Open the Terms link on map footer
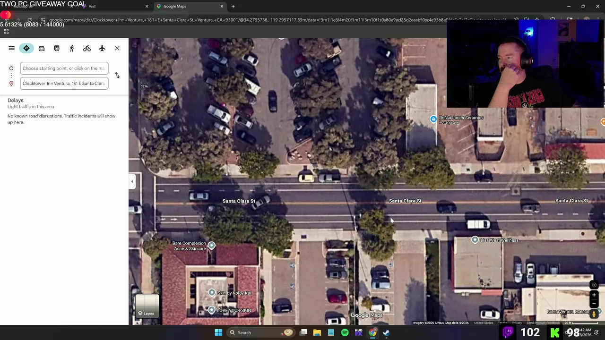This screenshot has width=605, height=340. [502, 323]
